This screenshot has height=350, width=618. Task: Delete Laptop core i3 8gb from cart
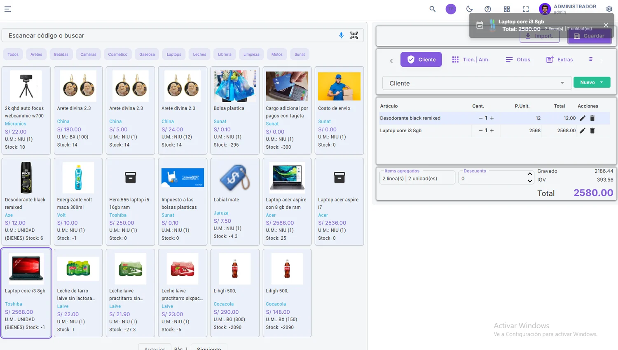click(x=592, y=131)
